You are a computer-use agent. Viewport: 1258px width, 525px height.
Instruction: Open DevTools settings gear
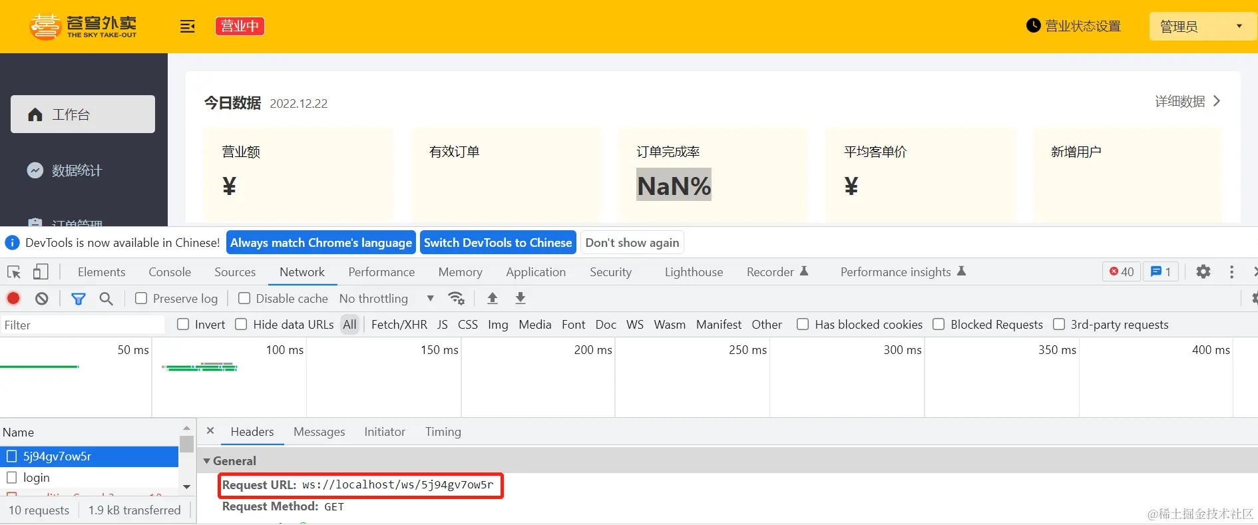coord(1203,271)
